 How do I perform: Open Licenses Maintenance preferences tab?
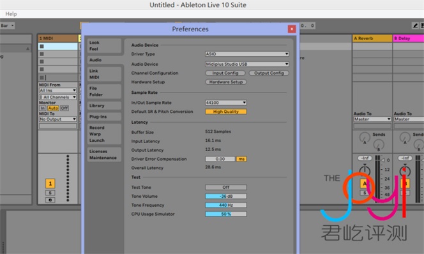tap(104, 154)
